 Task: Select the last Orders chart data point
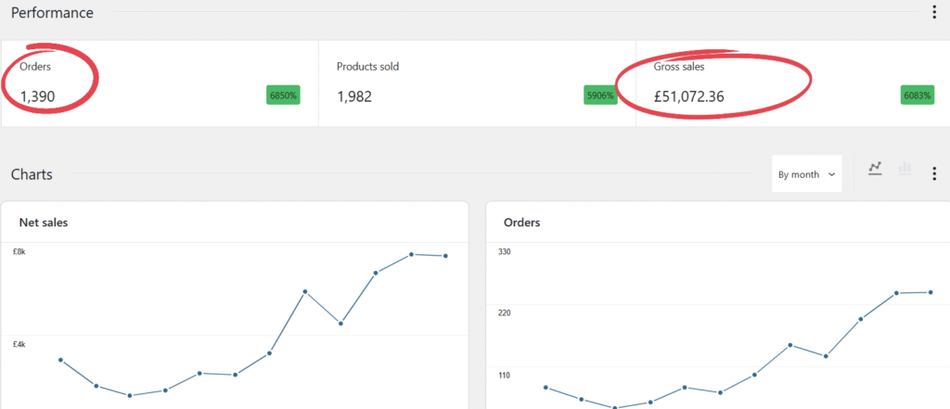931,292
